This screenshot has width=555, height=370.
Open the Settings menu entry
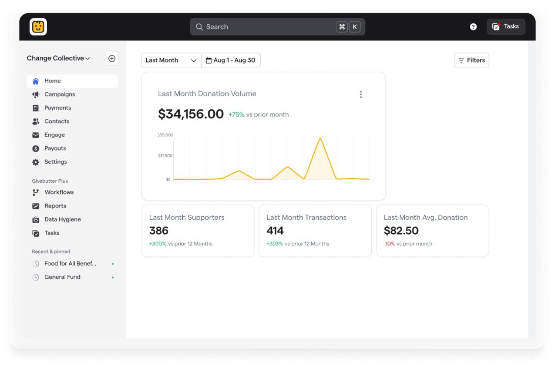point(55,162)
